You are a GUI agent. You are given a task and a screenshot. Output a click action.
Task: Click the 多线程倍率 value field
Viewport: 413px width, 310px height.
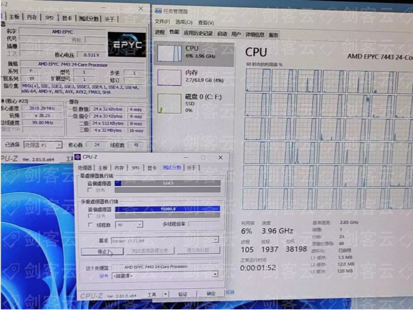pos(204,224)
